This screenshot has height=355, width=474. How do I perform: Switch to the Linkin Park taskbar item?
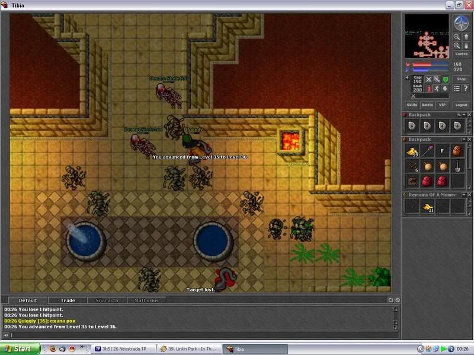tap(189, 349)
